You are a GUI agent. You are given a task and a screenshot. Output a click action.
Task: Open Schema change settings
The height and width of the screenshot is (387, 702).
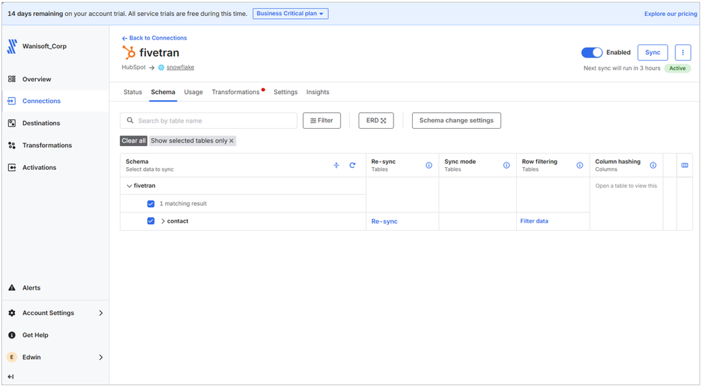pos(456,121)
